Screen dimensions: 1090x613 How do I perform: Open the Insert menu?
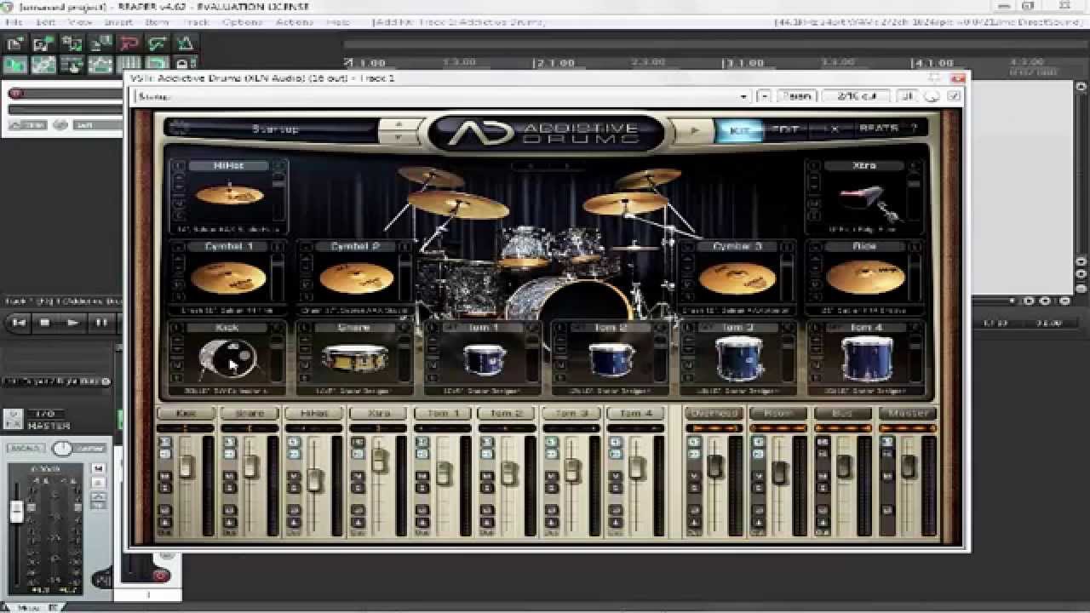pyautogui.click(x=118, y=21)
